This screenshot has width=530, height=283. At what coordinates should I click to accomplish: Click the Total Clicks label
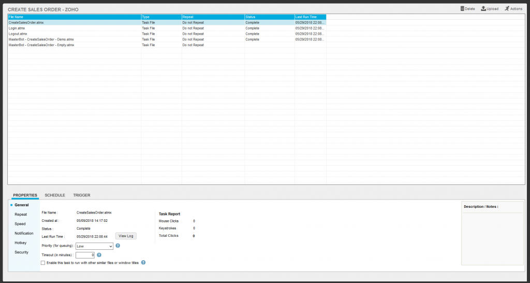(x=168, y=236)
